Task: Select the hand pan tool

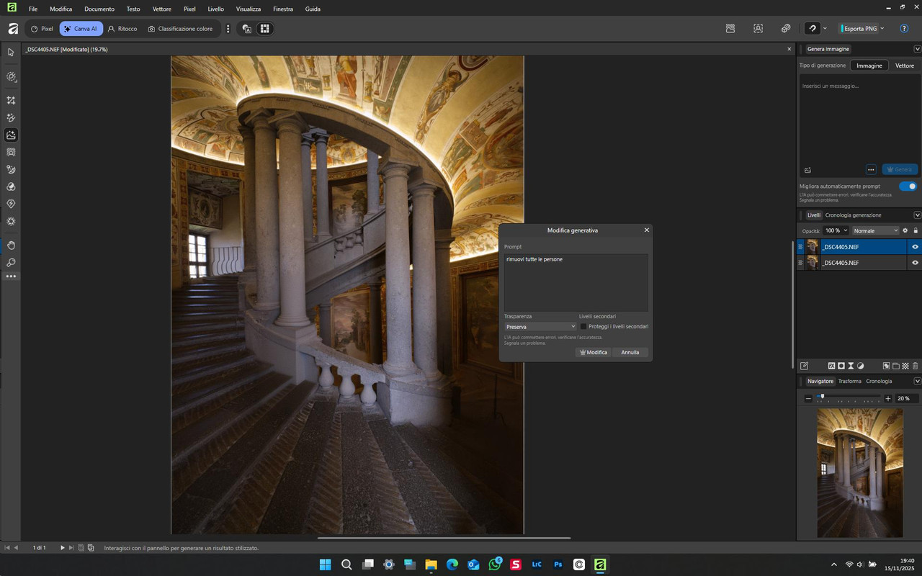Action: pos(11,246)
